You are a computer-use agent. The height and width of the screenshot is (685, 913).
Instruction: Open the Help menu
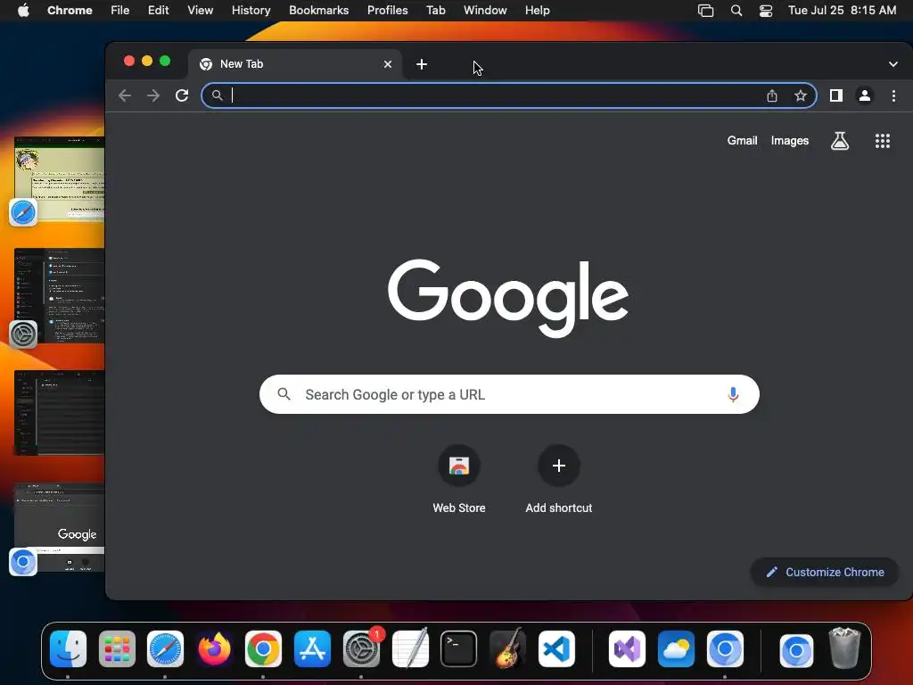[x=538, y=11]
